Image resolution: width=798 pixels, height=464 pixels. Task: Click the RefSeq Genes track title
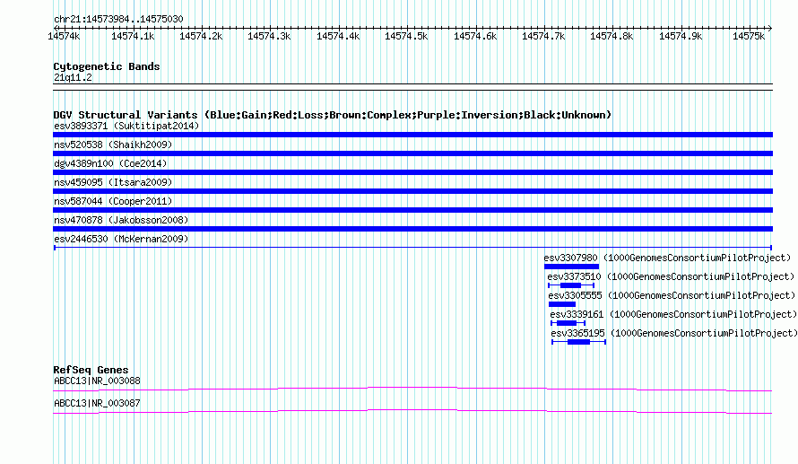coord(91,370)
